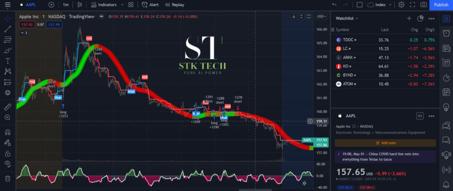Toggle magnet mode on the left toolbar
This screenshot has width=453, height=191.
7,131
